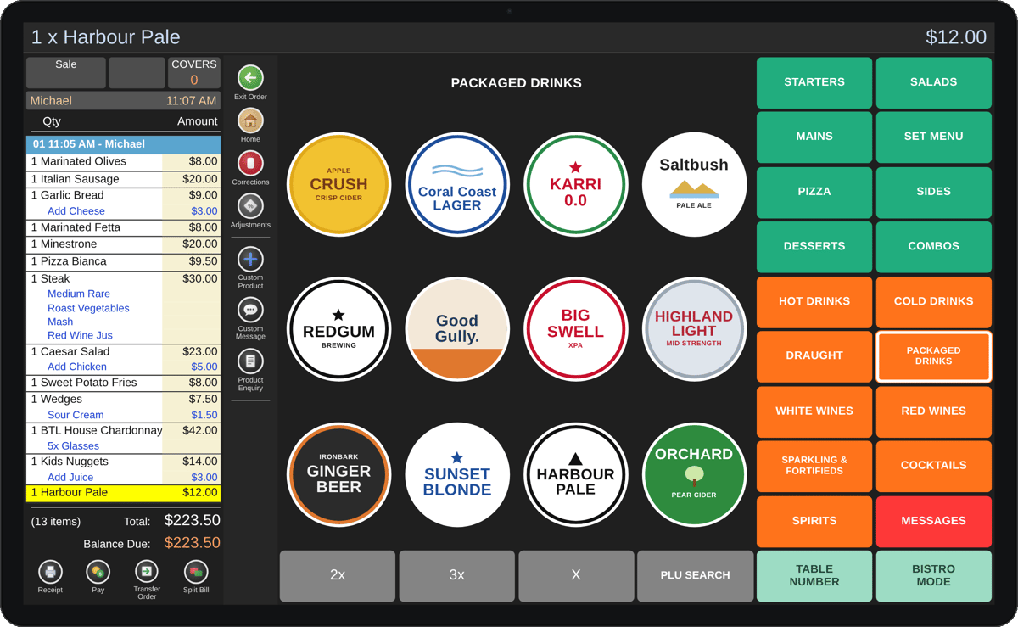Select Packaged Drinks category
This screenshot has width=1018, height=627.
[x=934, y=356]
